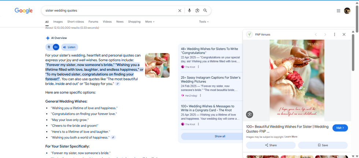Switch to the Shopping tab
The height and width of the screenshot is (158, 359).
134,22
